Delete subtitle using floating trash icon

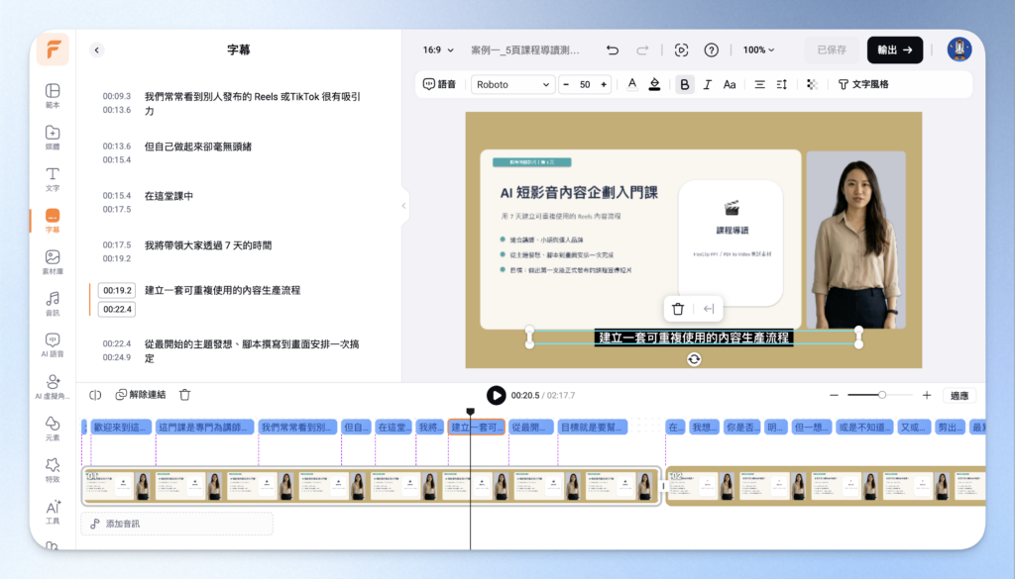click(x=678, y=309)
